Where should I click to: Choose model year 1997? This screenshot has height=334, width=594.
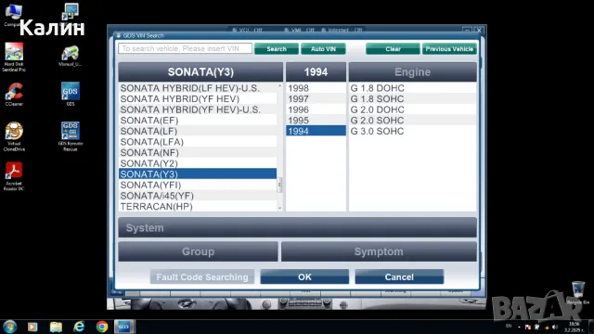316,99
